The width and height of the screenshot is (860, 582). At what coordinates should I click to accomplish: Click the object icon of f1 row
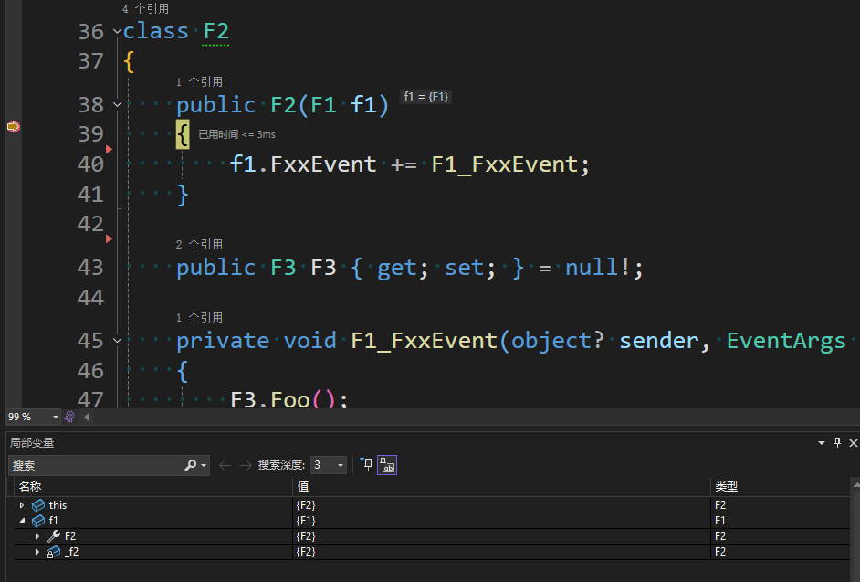[x=38, y=521]
